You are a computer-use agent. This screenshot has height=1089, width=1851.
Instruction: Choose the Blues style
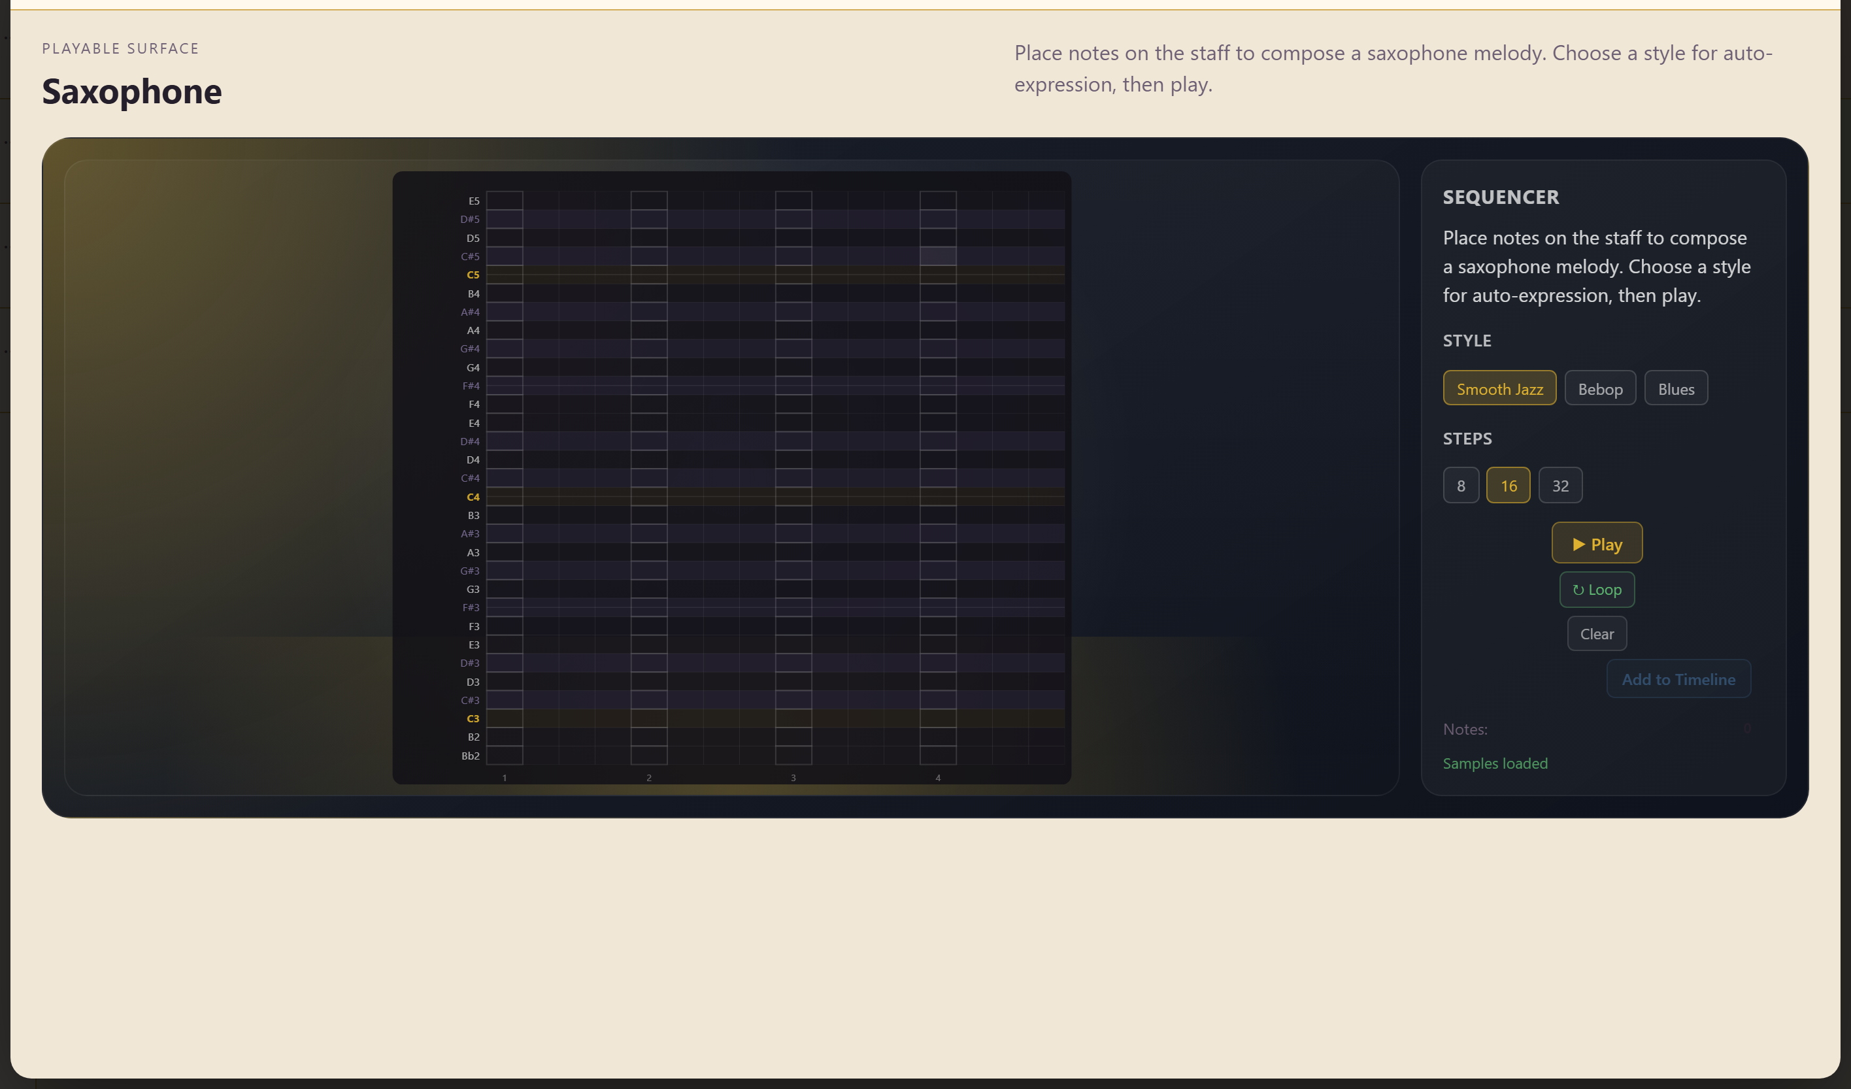(1675, 388)
